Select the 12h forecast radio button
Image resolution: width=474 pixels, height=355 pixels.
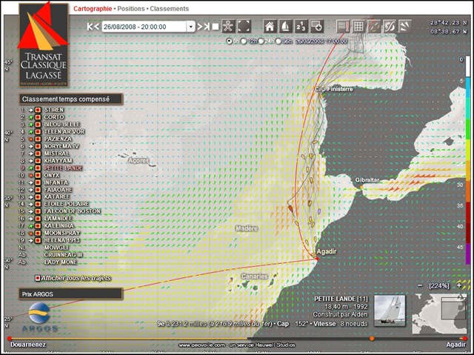click(244, 41)
